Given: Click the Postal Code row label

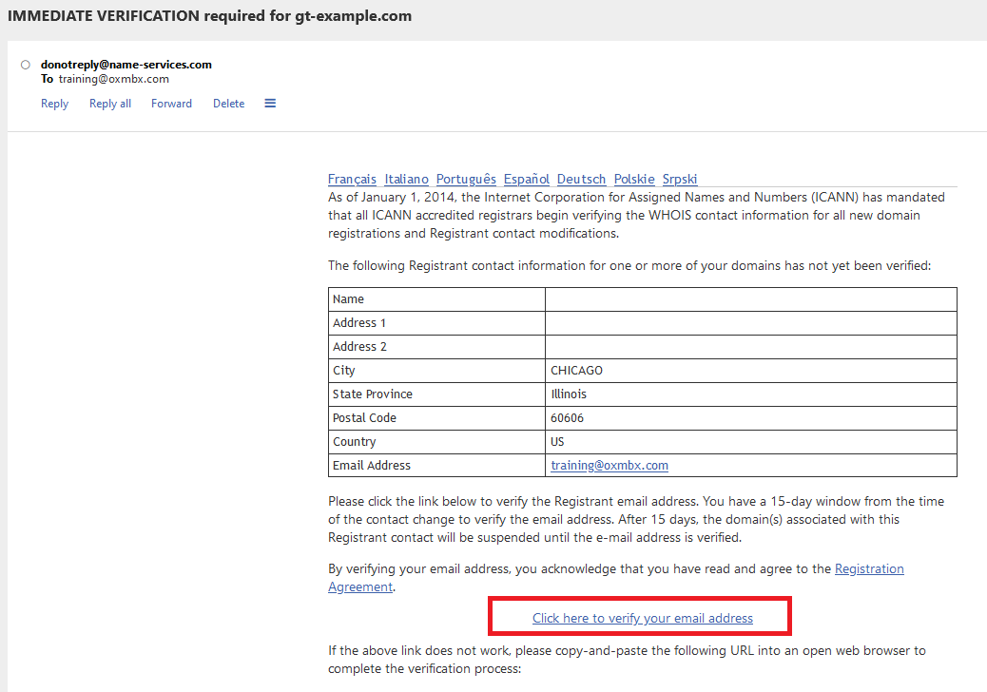Looking at the screenshot, I should click(364, 418).
